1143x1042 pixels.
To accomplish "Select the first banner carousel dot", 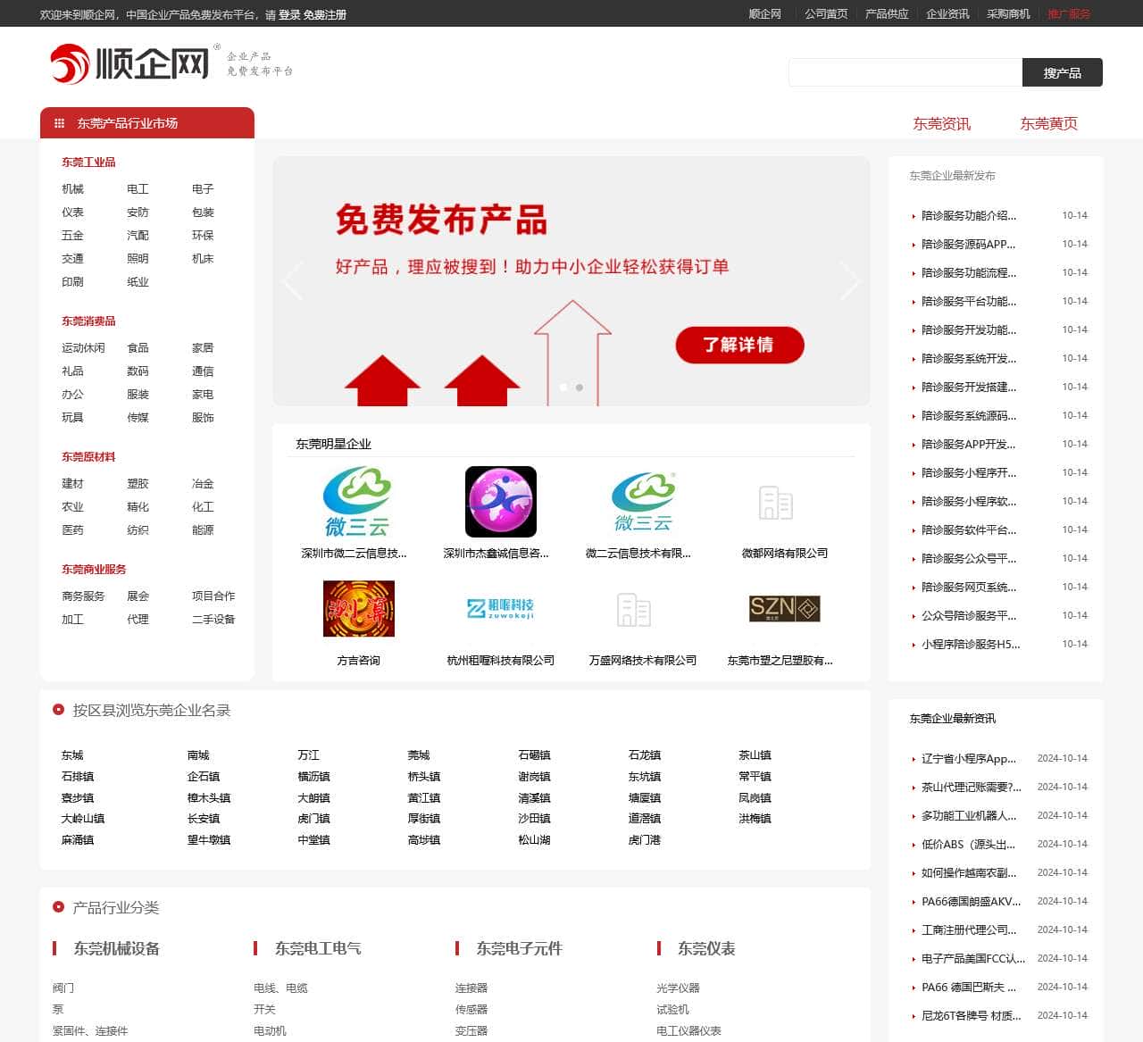I will pos(563,388).
